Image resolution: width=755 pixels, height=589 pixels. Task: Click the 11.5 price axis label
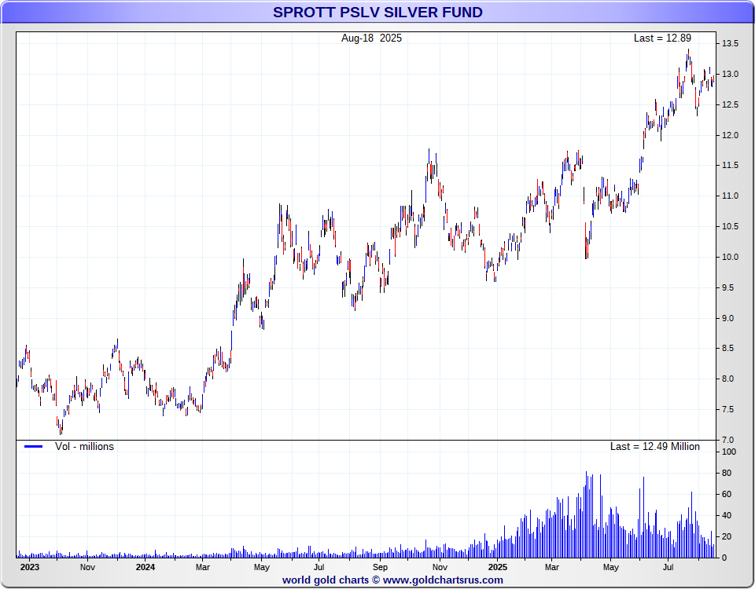(x=730, y=166)
